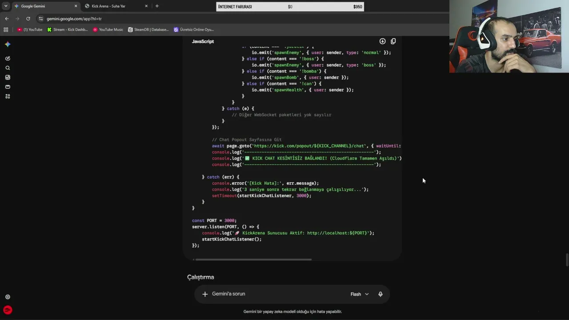Image resolution: width=569 pixels, height=320 pixels.
Task: Click the "KICK CHAT KESİNTİSİZ BAĞLANDI!" log line
Action: 307,158
